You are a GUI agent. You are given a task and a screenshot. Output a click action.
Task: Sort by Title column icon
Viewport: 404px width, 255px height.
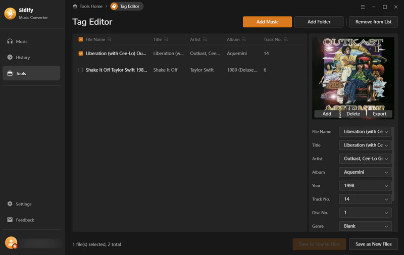tap(166, 39)
